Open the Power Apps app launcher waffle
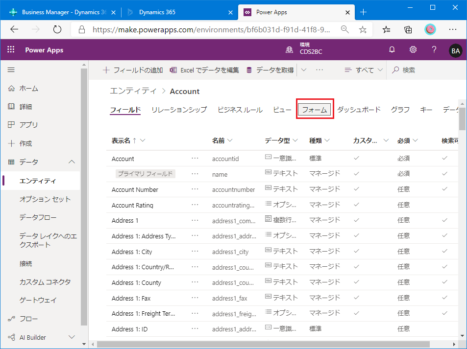The image size is (467, 349). [11, 49]
